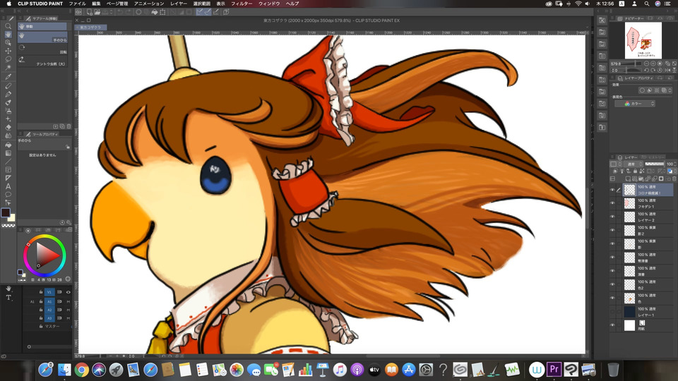Open Google Chrome from the dock
This screenshot has height=381, width=678.
coord(81,370)
